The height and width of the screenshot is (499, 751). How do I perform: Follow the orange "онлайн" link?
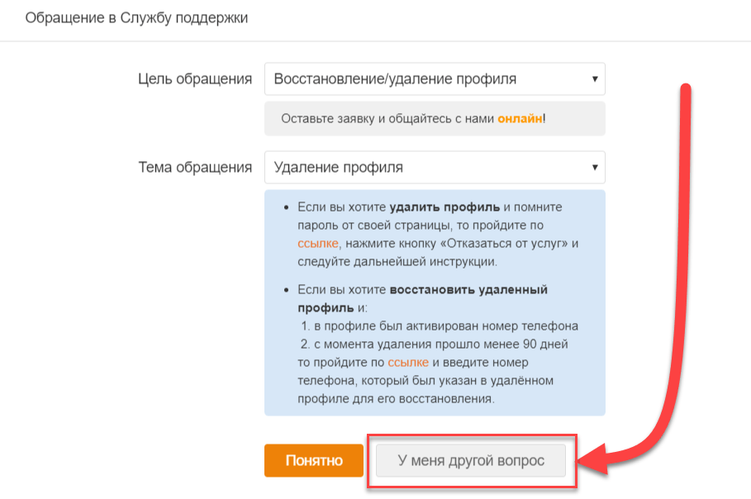point(520,118)
